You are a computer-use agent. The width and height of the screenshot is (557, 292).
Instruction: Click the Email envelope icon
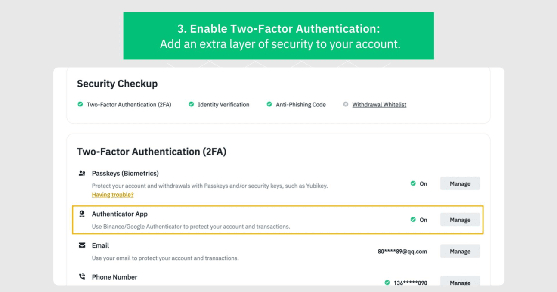82,245
